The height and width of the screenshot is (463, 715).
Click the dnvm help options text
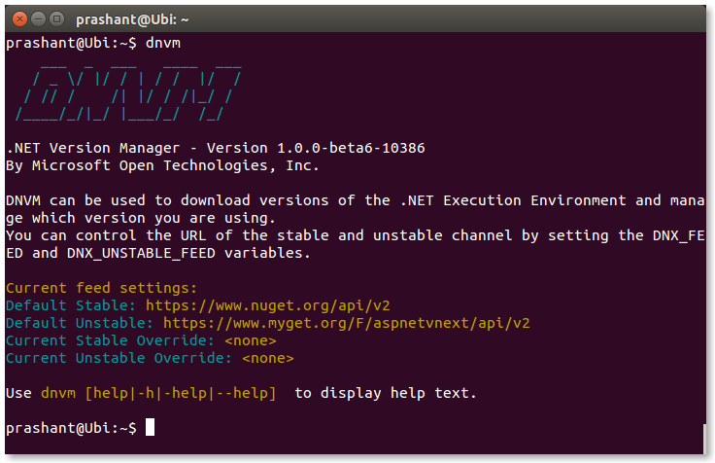[x=158, y=393]
